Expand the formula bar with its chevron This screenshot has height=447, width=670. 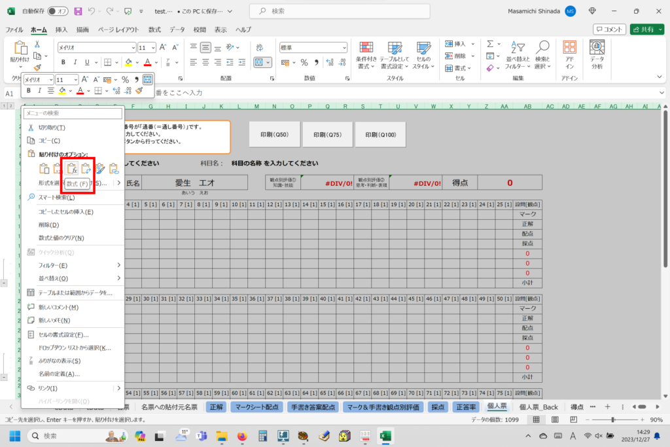tap(661, 93)
